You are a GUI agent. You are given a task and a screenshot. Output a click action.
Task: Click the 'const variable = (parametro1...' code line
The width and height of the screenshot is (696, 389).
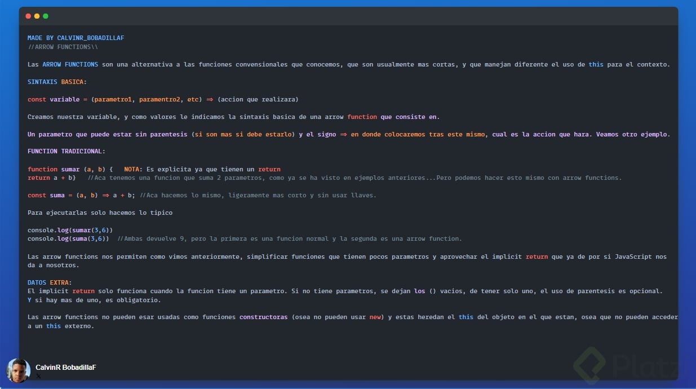tap(163, 100)
